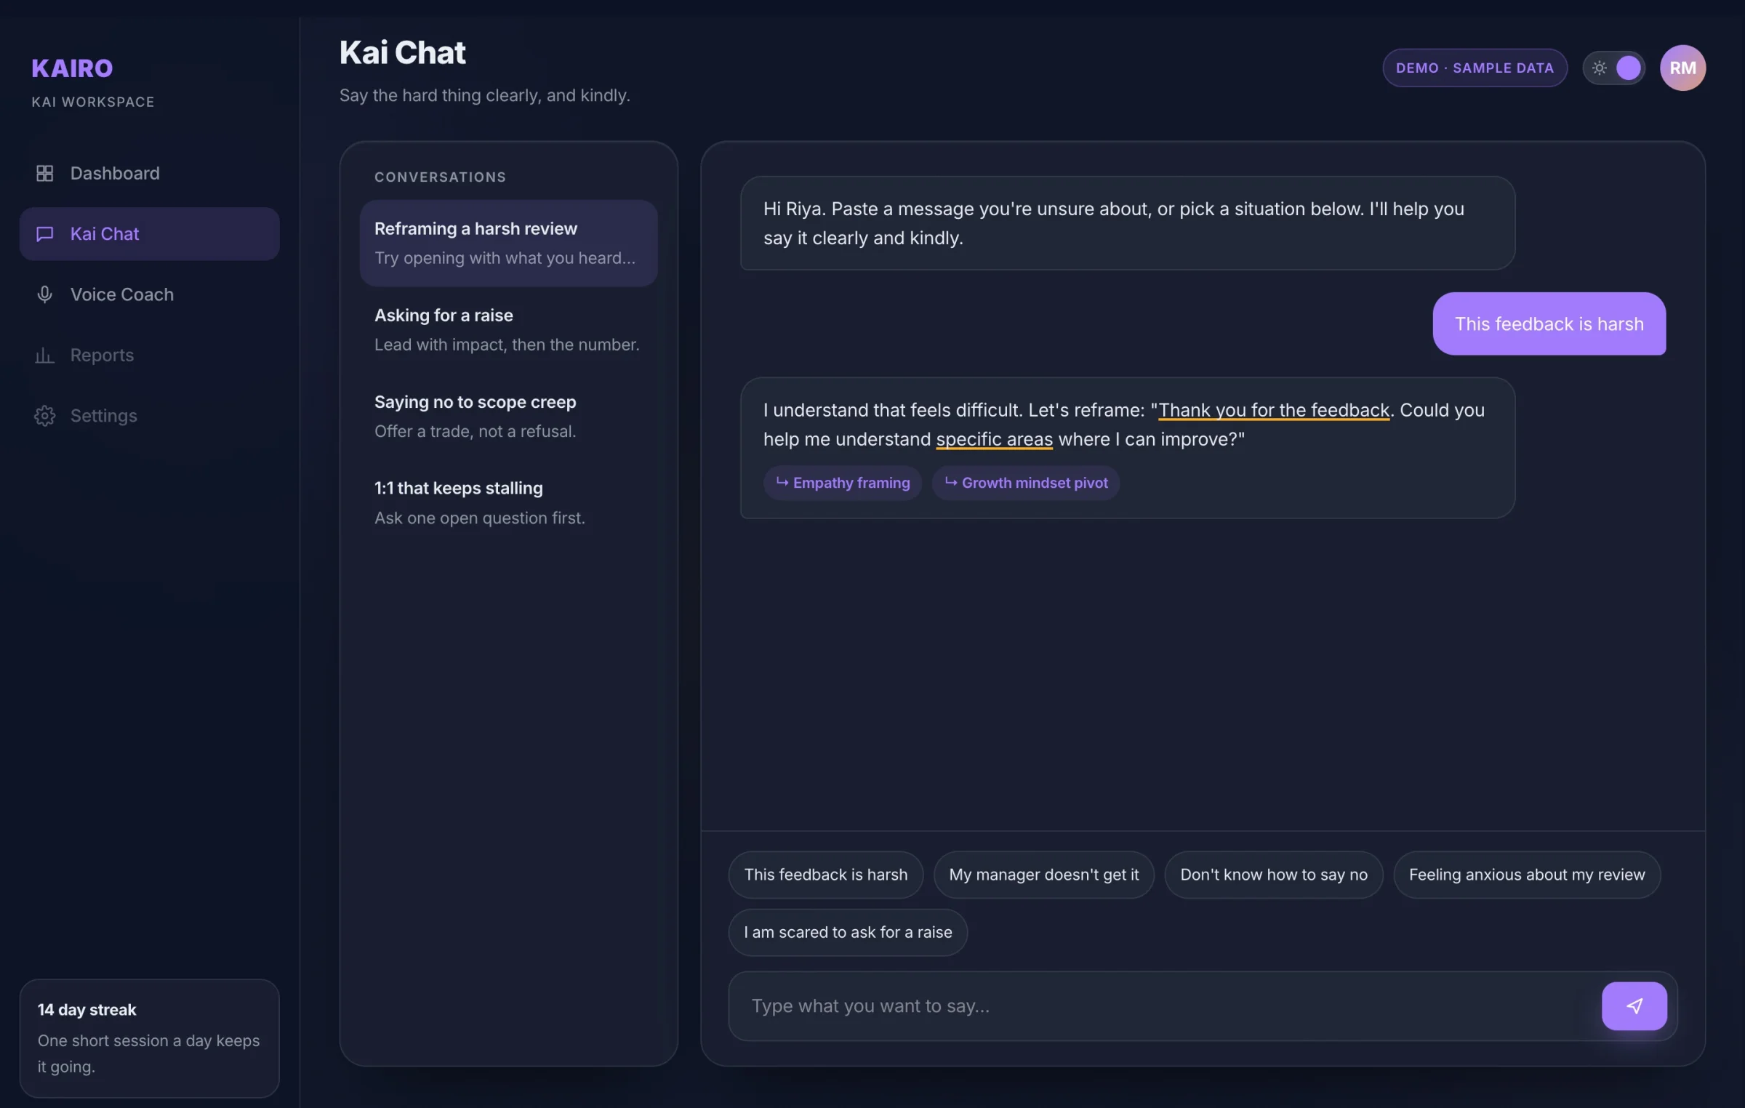Viewport: 1745px width, 1108px height.
Task: Toggle the light/dark theme switch
Action: pyautogui.click(x=1613, y=68)
